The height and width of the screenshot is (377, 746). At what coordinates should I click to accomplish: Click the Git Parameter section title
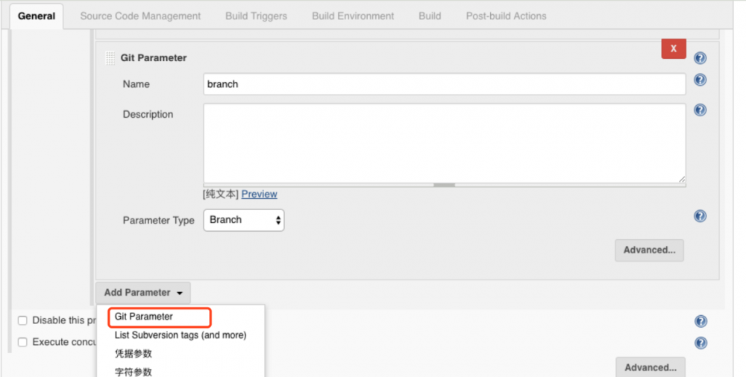pos(153,58)
